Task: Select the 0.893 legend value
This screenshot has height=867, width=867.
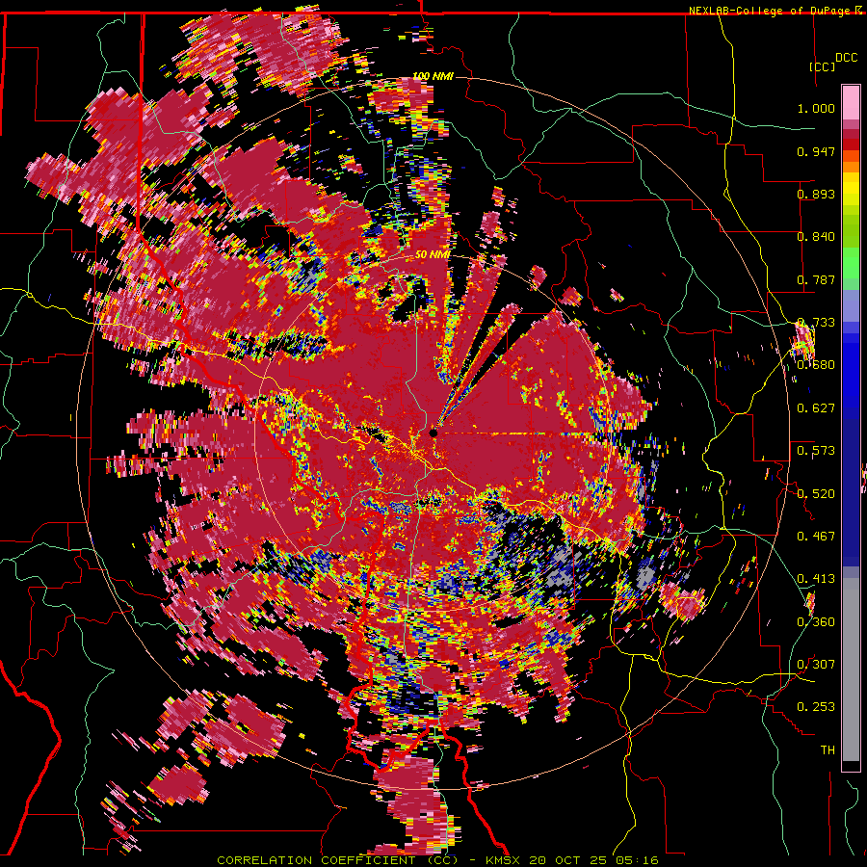Action: (x=816, y=194)
